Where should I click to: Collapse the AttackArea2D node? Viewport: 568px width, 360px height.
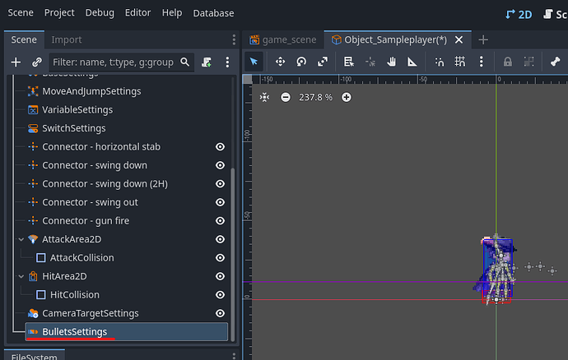tap(21, 239)
